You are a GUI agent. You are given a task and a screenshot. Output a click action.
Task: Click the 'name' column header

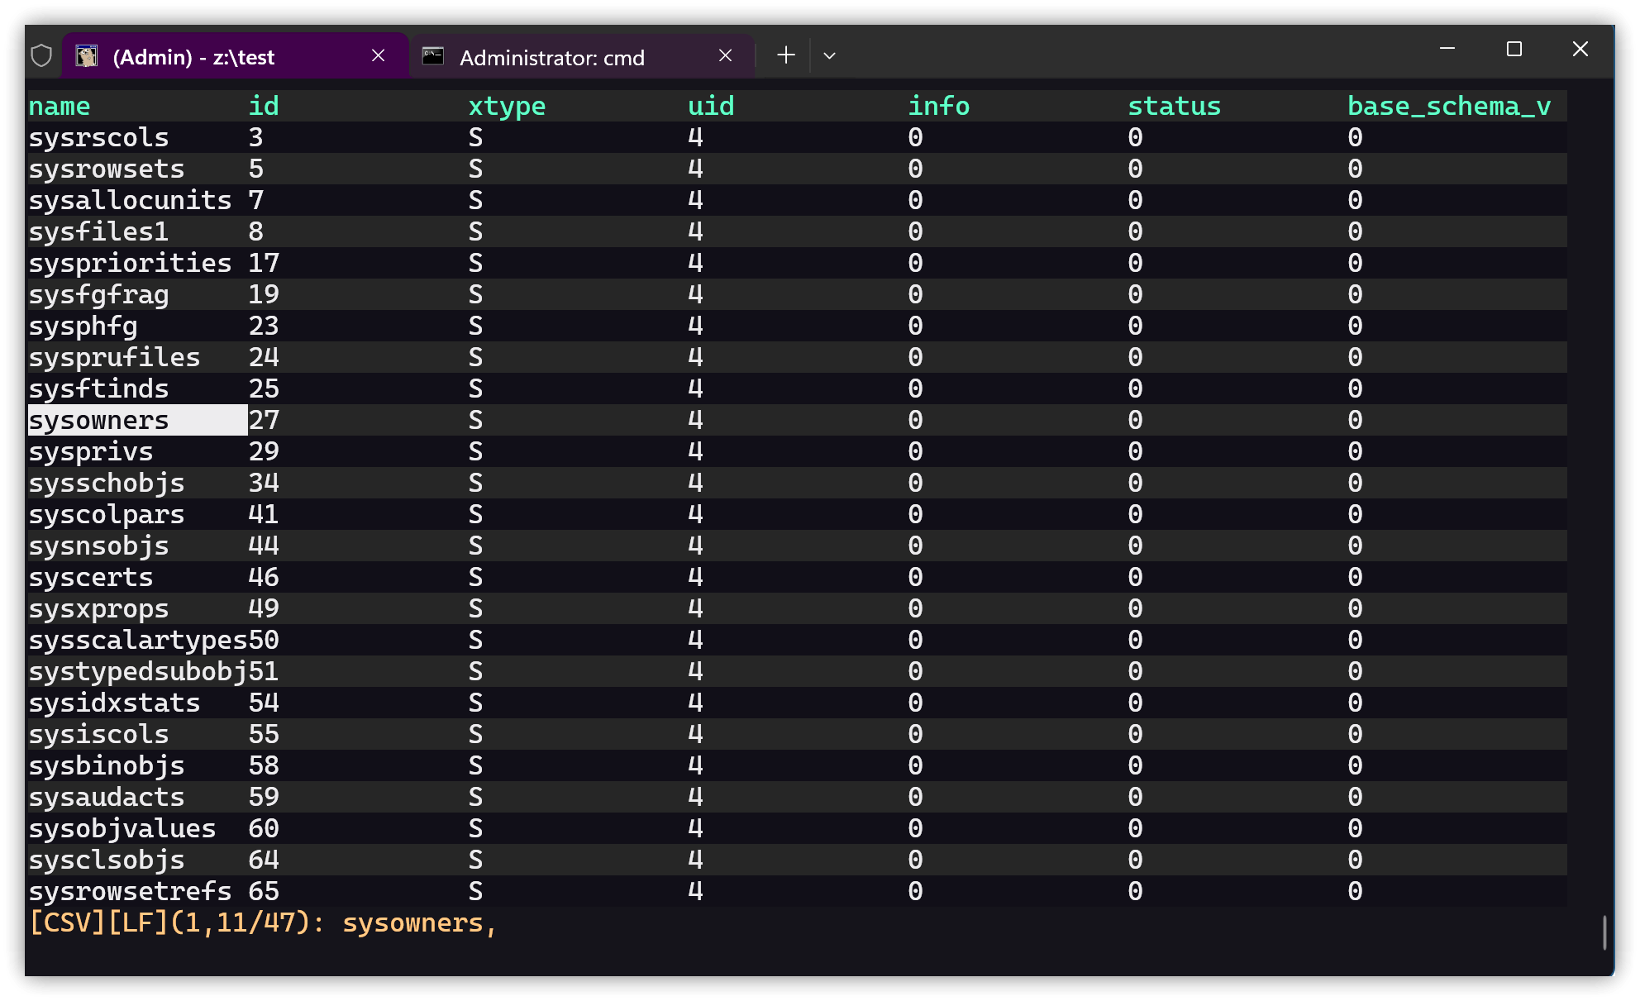point(60,106)
